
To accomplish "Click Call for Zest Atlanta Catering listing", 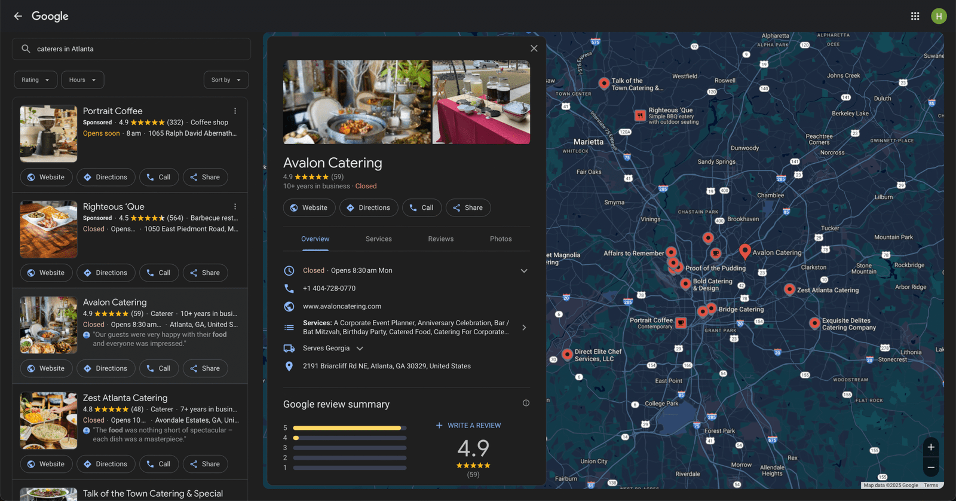I will (x=159, y=464).
